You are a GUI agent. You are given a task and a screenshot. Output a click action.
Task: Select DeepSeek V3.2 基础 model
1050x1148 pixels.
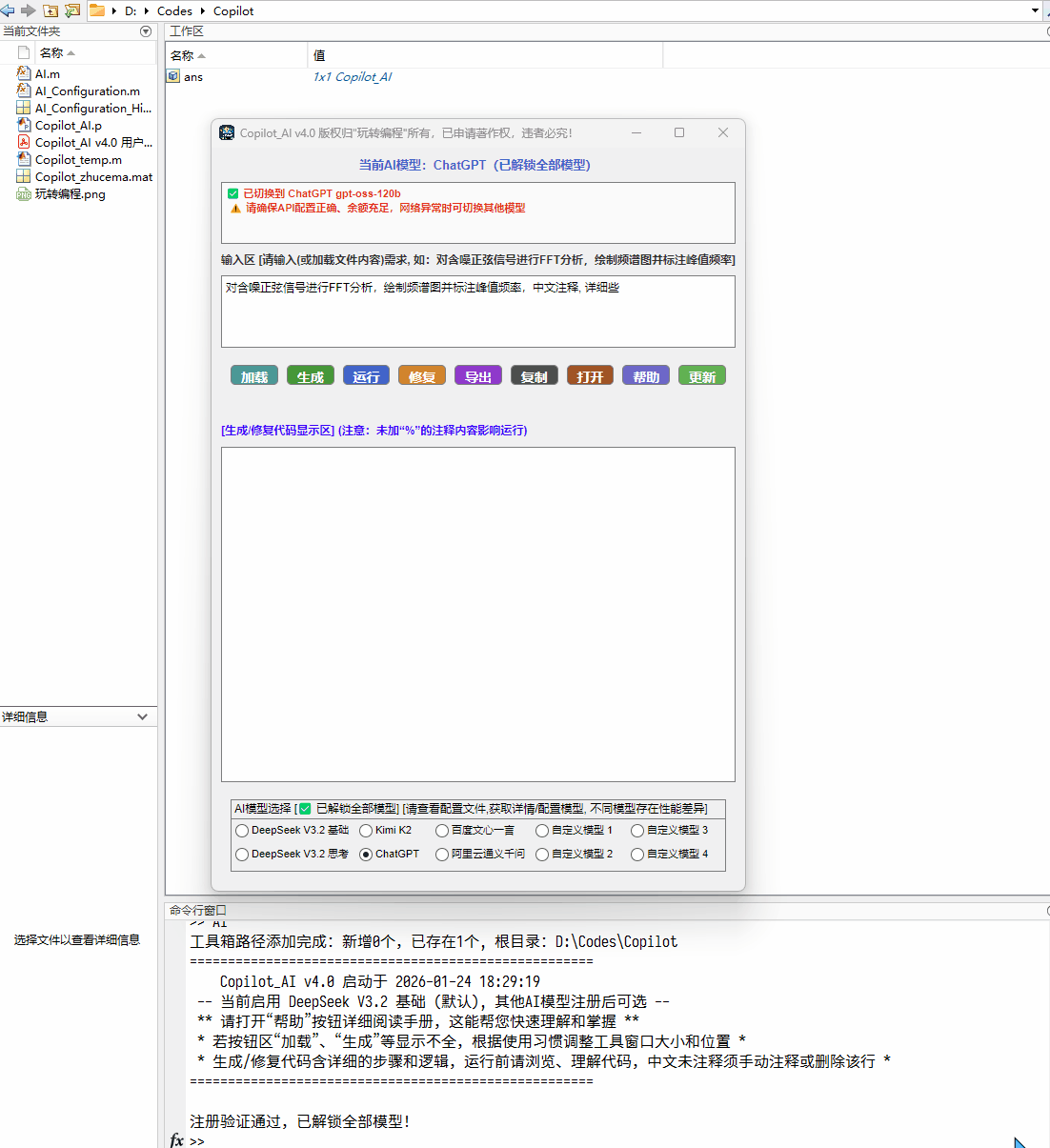pos(242,831)
